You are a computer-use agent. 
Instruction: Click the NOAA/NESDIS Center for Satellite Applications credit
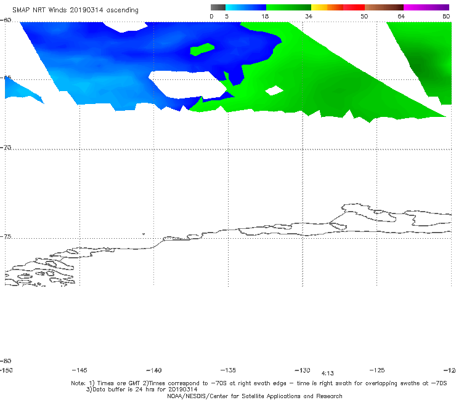[x=254, y=396]
